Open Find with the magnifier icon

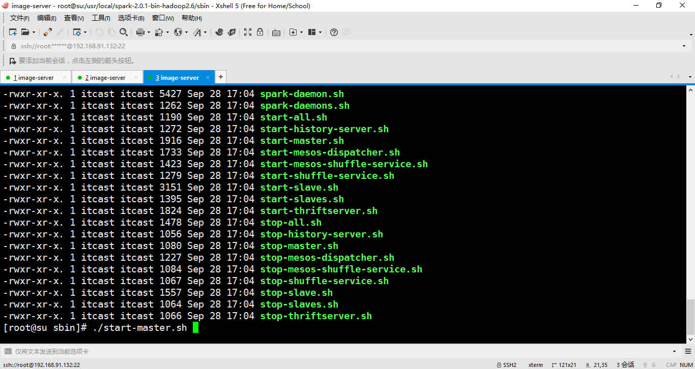click(124, 32)
